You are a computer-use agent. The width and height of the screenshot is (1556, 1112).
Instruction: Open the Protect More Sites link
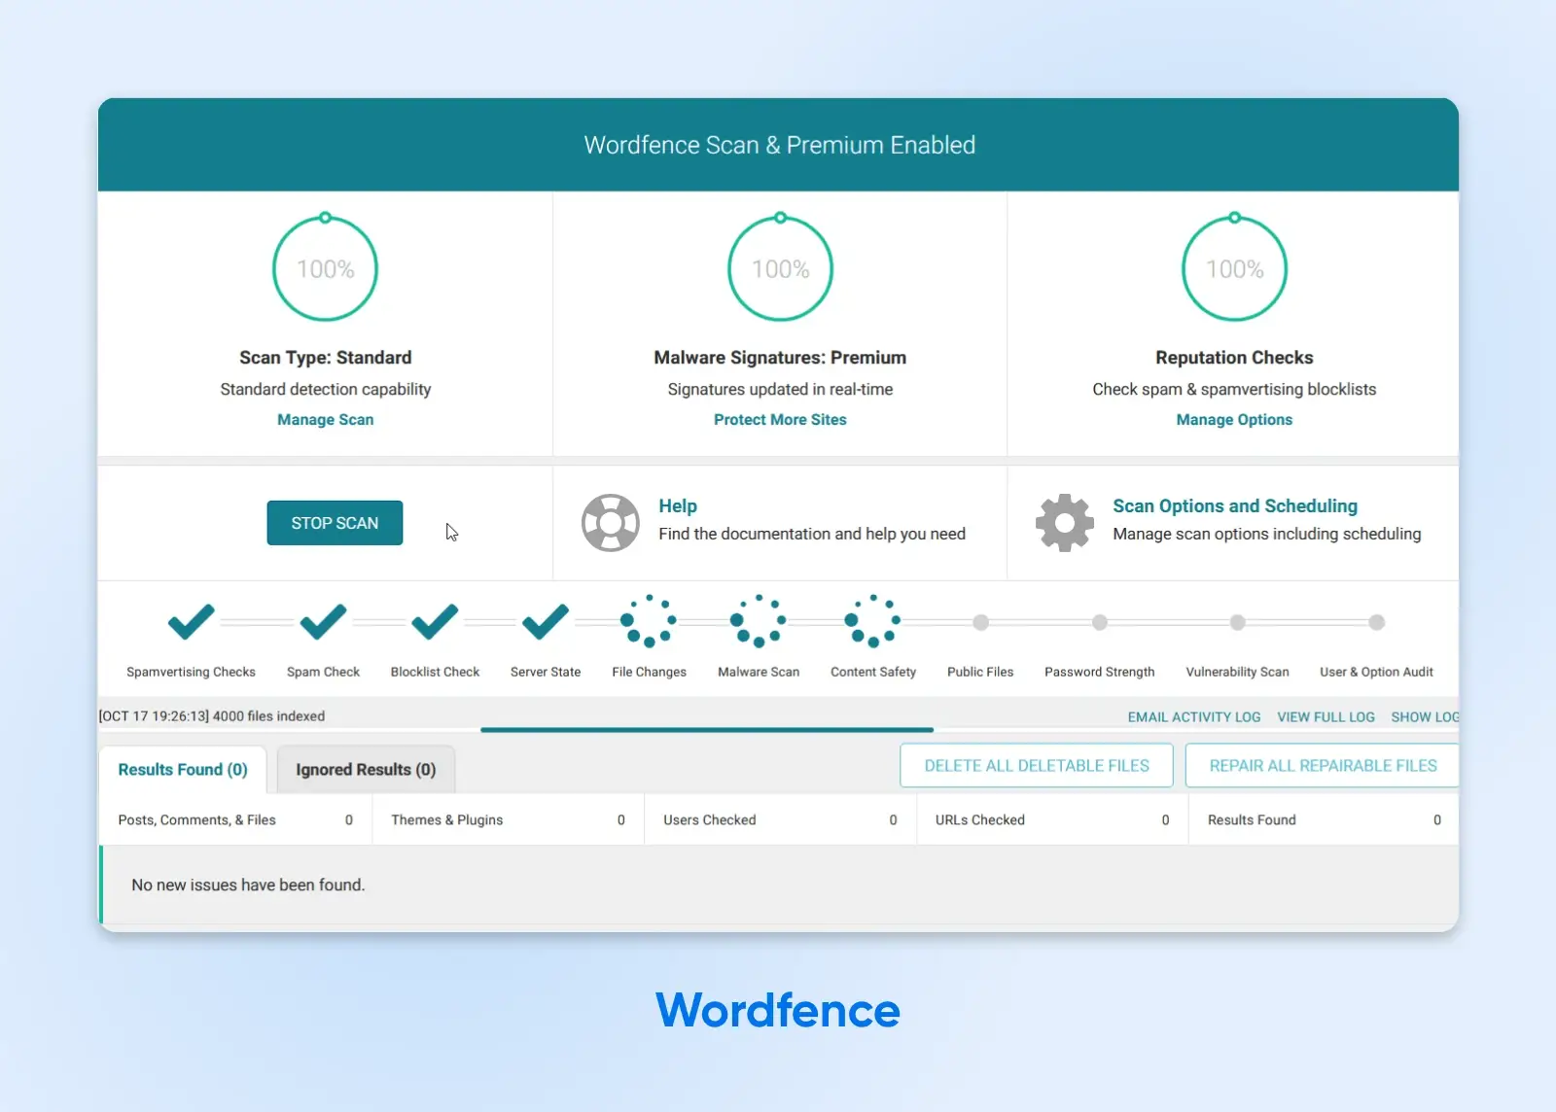780,420
